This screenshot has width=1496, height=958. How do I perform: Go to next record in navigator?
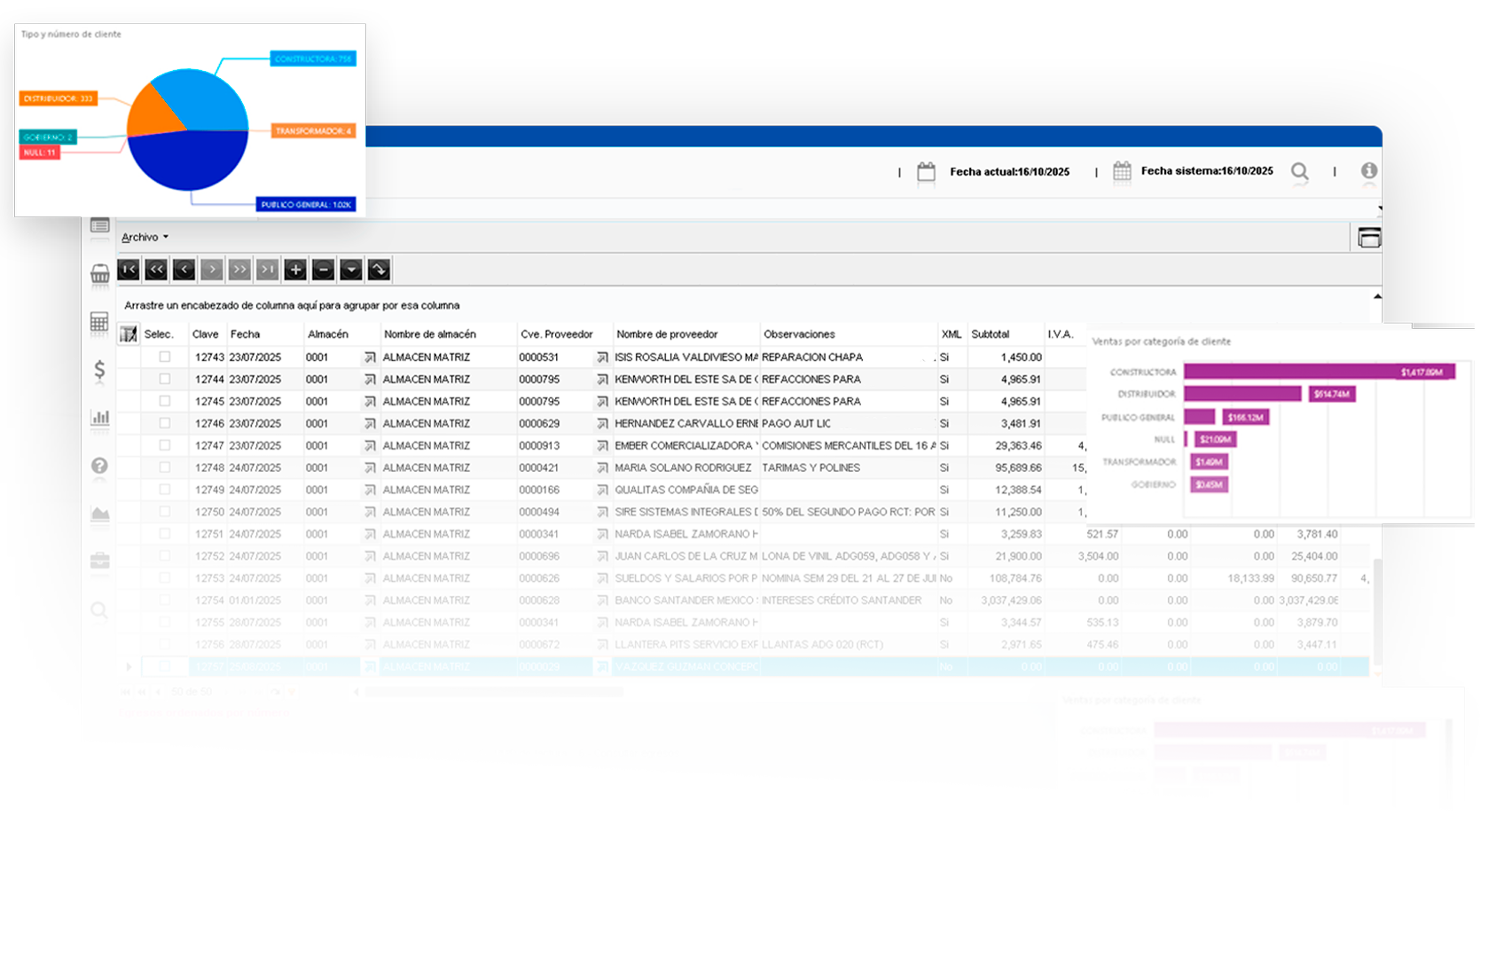pyautogui.click(x=212, y=270)
